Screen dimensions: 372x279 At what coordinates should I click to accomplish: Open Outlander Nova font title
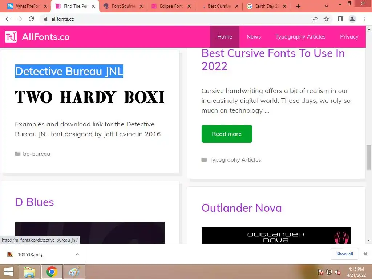(242, 208)
